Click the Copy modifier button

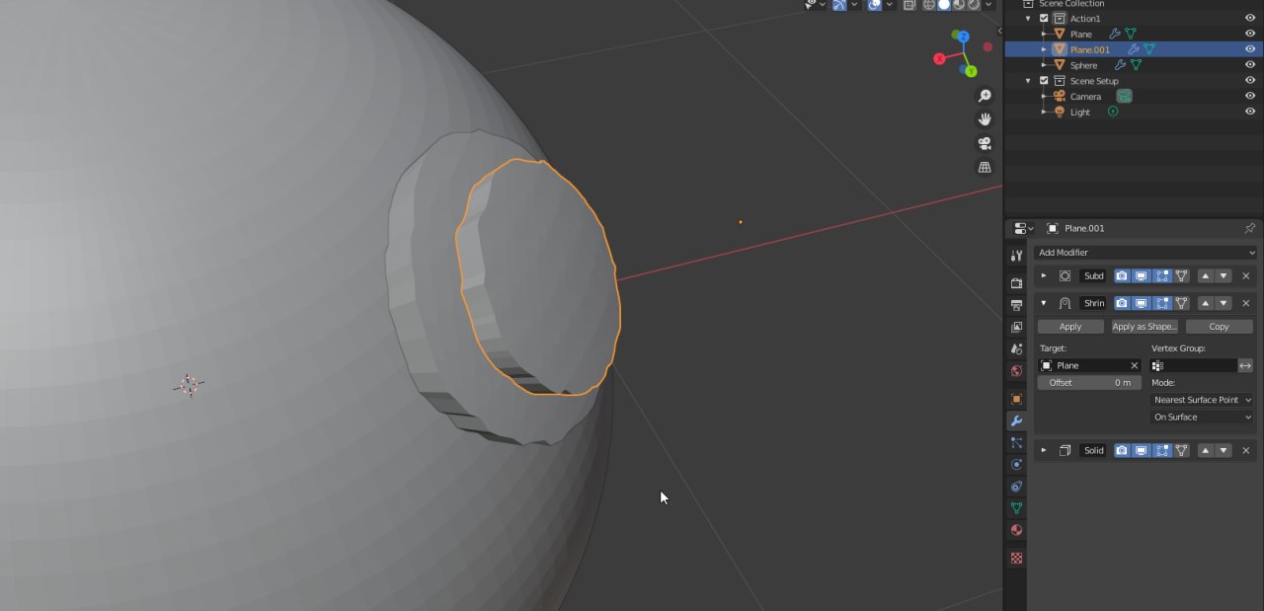pos(1219,327)
